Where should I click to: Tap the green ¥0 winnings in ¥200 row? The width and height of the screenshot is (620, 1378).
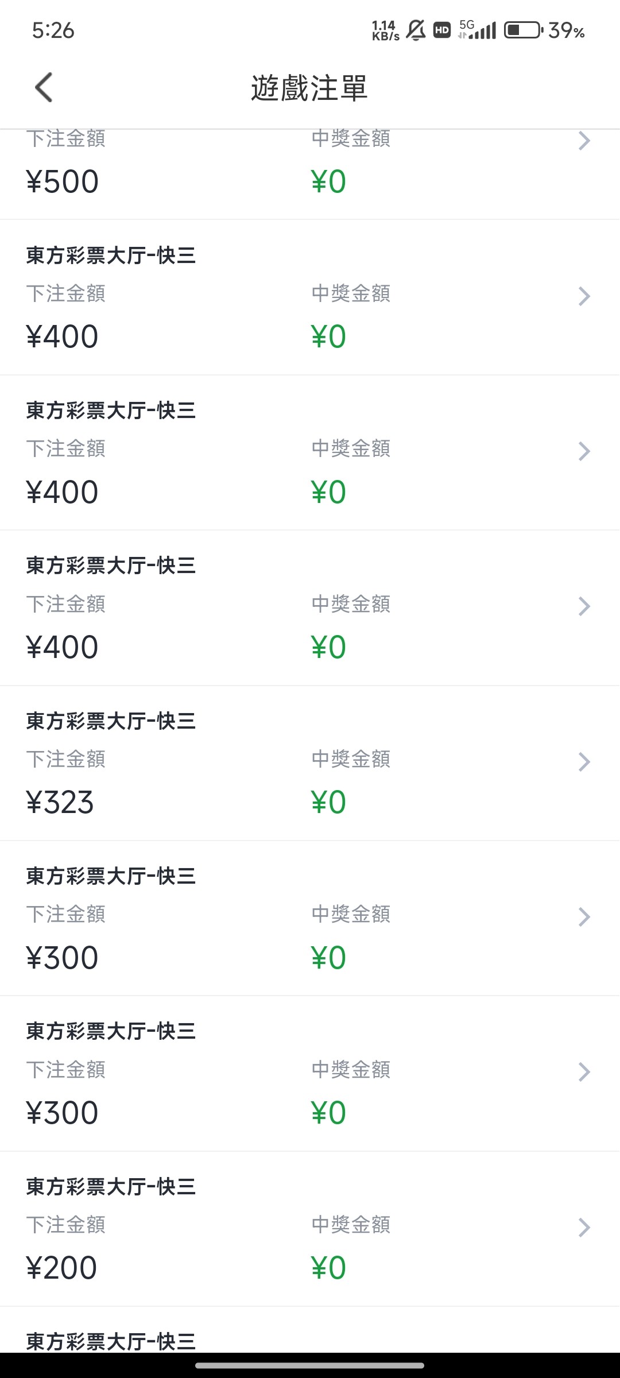(x=328, y=1268)
